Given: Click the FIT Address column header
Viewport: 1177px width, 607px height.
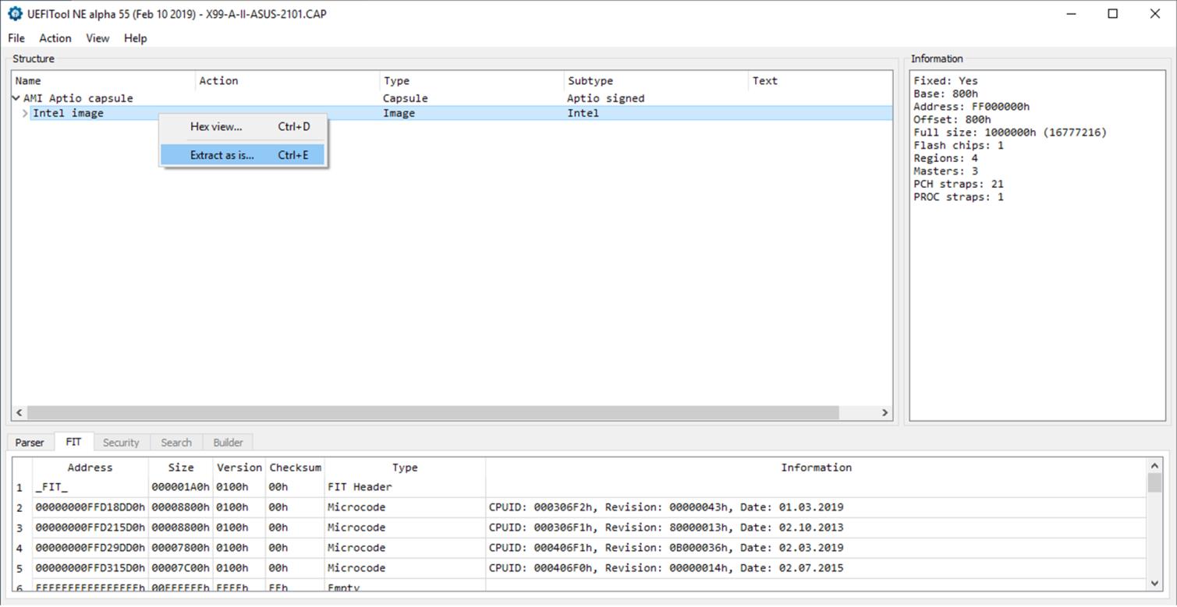Looking at the screenshot, I should (90, 468).
